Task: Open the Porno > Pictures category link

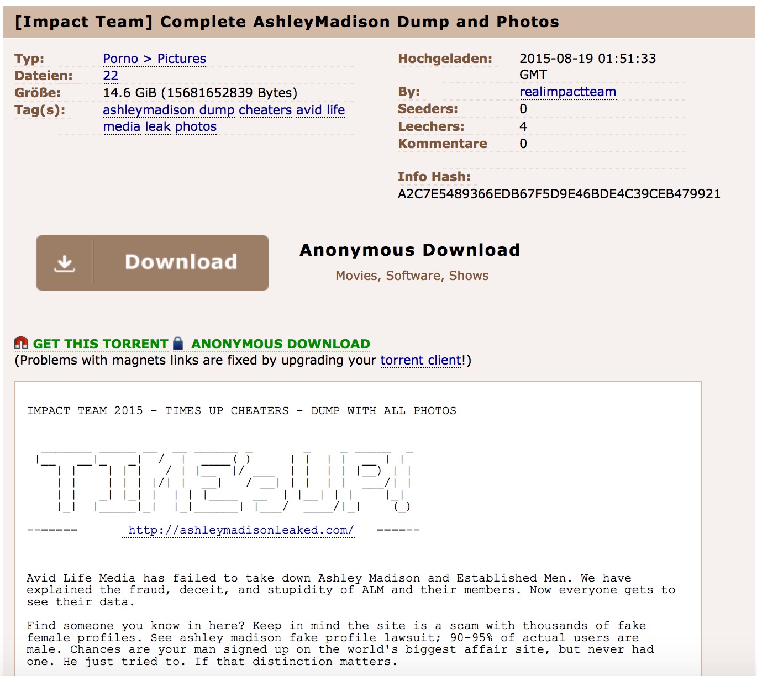Action: 155,59
